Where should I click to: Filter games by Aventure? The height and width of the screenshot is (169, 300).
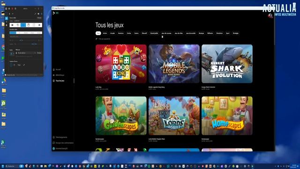pos(121,33)
